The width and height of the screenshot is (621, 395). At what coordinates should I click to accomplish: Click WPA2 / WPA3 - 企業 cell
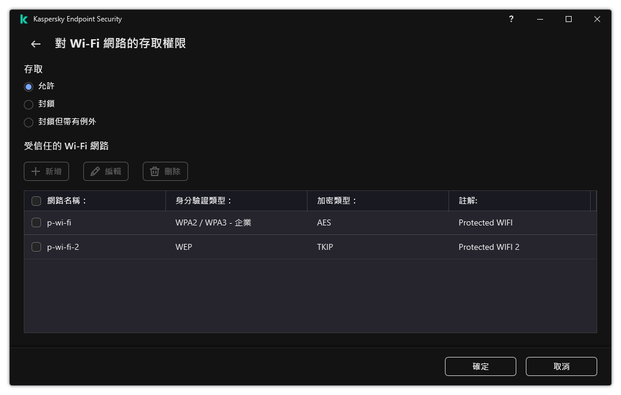(x=213, y=222)
